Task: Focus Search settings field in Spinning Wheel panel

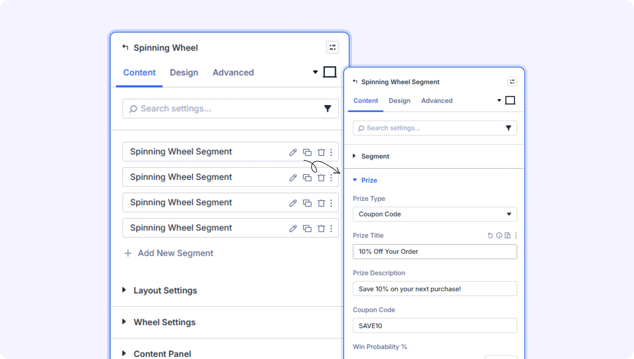Action: coord(230,109)
